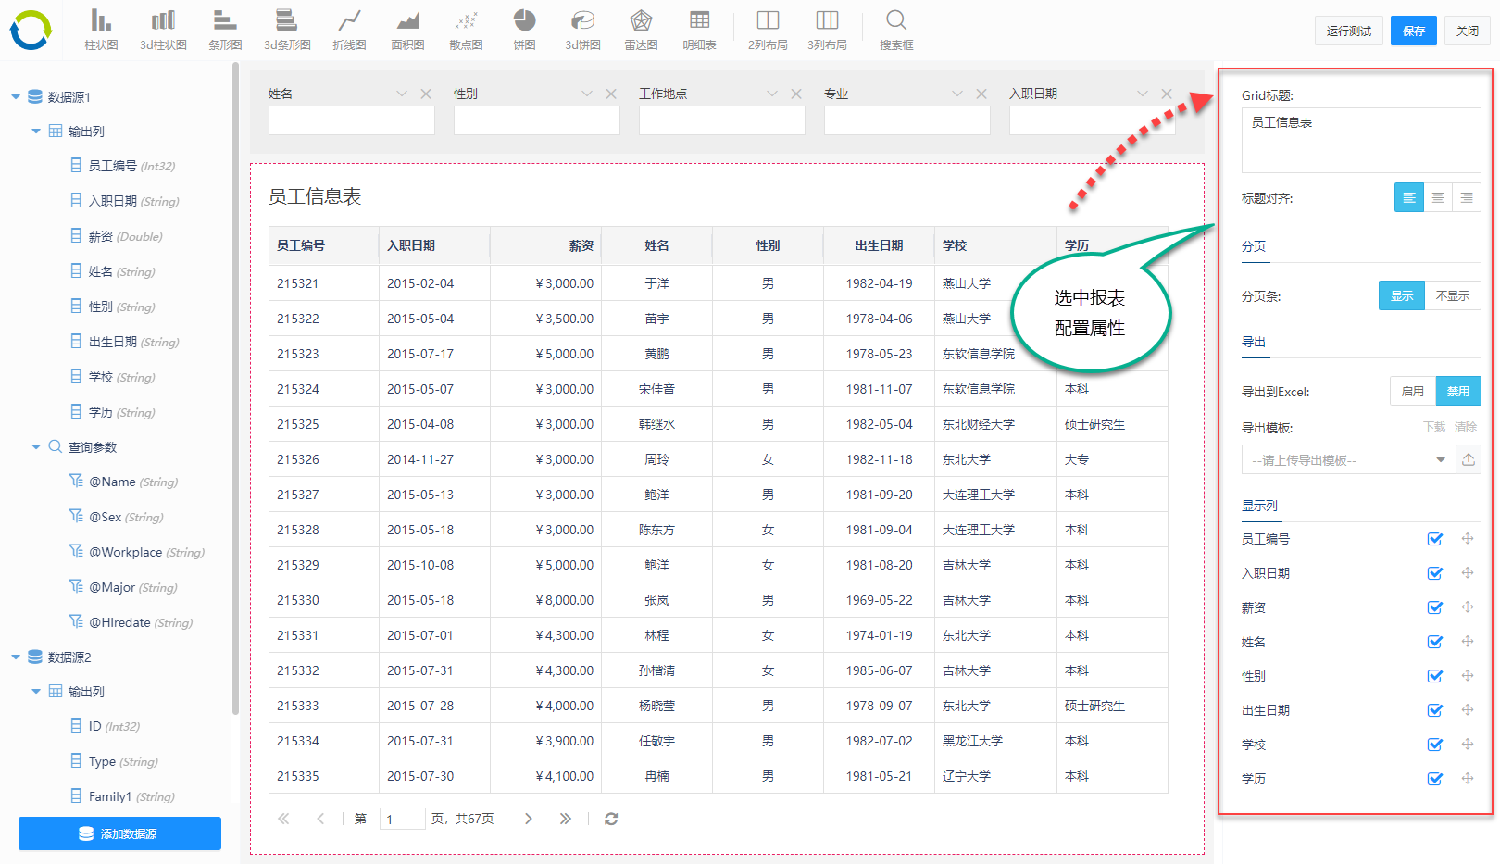Click the 工作地点 filter input field
This screenshot has width=1500, height=864.
[x=722, y=120]
